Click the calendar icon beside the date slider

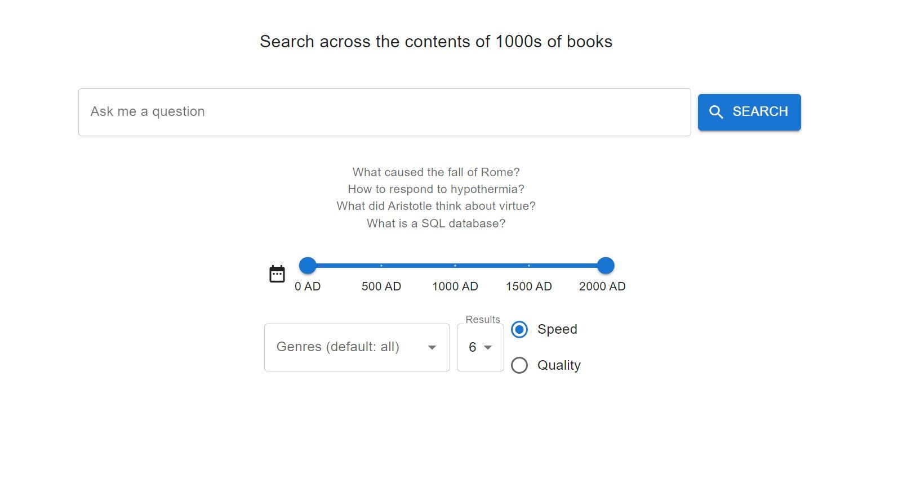click(277, 272)
